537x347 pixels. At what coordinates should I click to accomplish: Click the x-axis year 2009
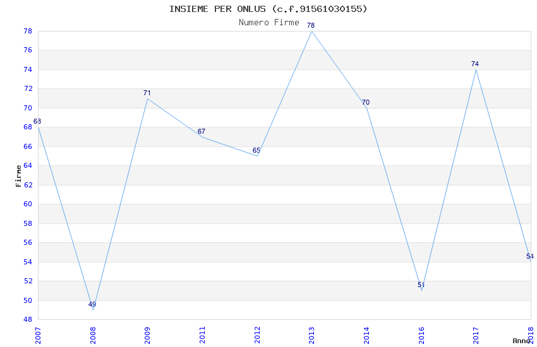click(x=147, y=336)
